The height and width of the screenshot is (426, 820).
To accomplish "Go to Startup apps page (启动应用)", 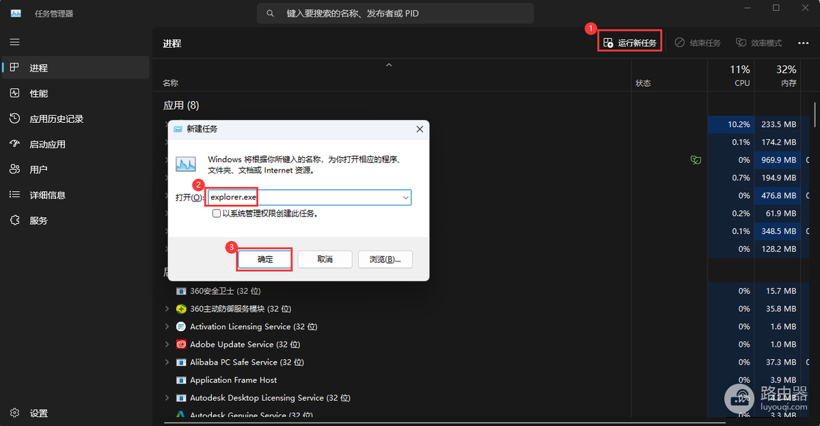I will [x=76, y=144].
